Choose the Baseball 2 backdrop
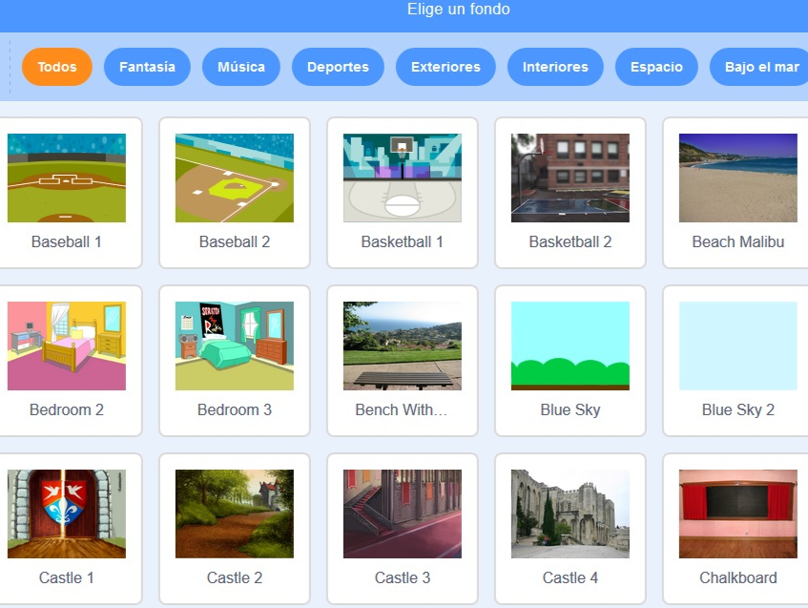 [x=235, y=192]
